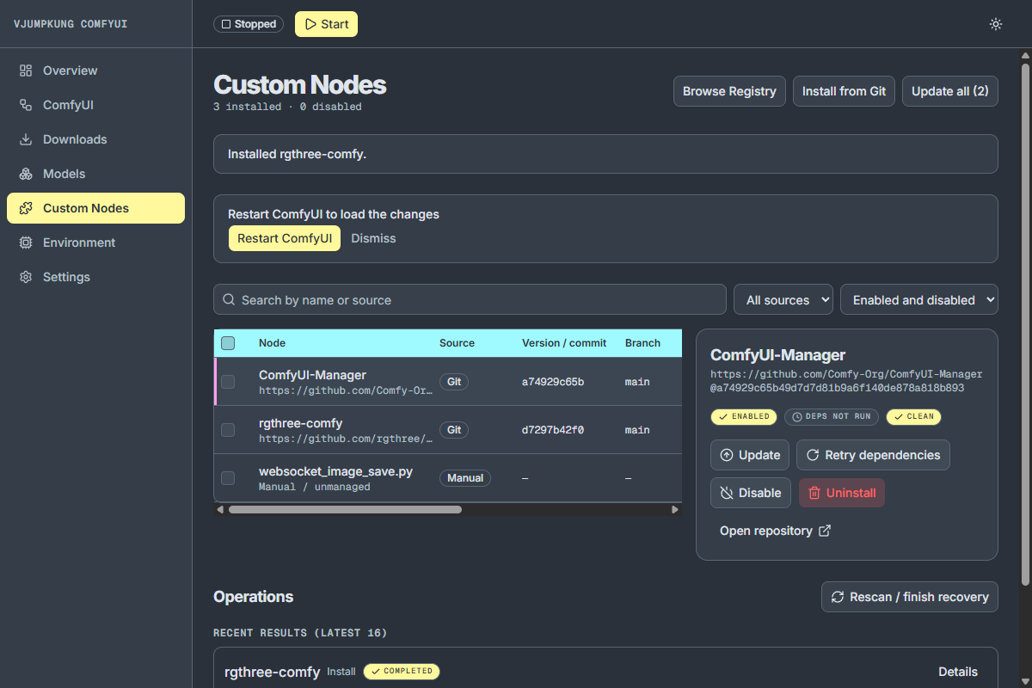Click the play icon on the Start button
The width and height of the screenshot is (1032, 688).
[x=310, y=24]
